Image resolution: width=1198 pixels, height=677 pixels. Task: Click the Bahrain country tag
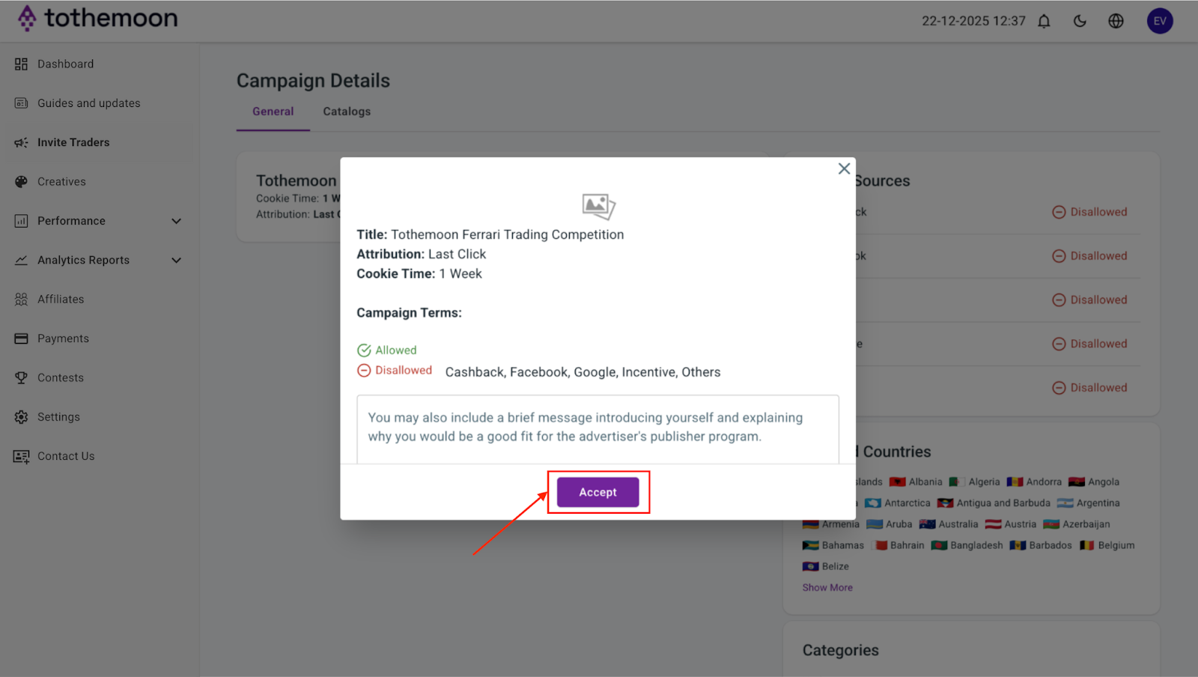click(898, 545)
